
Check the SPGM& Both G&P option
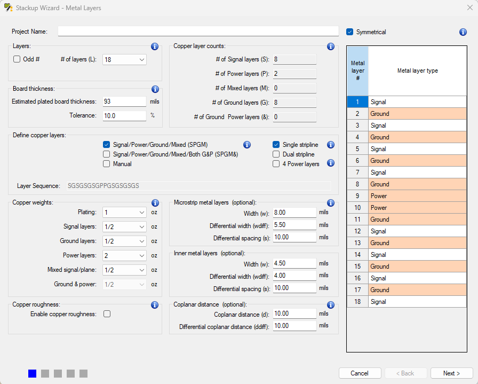pos(106,154)
